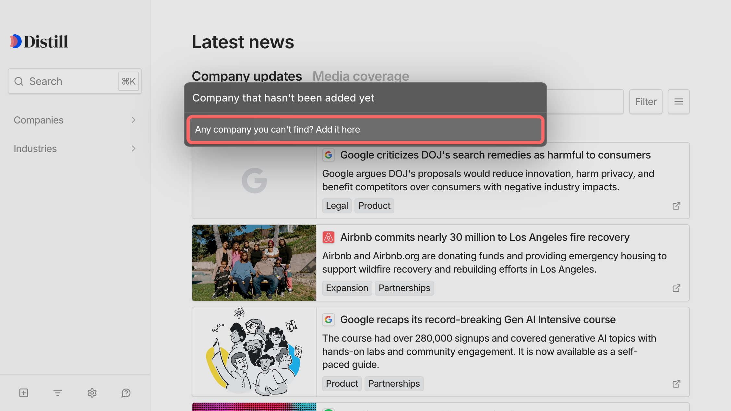Open the Airbnb family photo thumbnail
The width and height of the screenshot is (731, 411).
click(254, 263)
